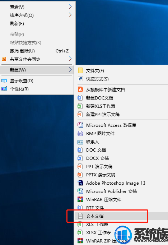
Task: Click the icon beside PPT 演示文稿
Action: 80,166
